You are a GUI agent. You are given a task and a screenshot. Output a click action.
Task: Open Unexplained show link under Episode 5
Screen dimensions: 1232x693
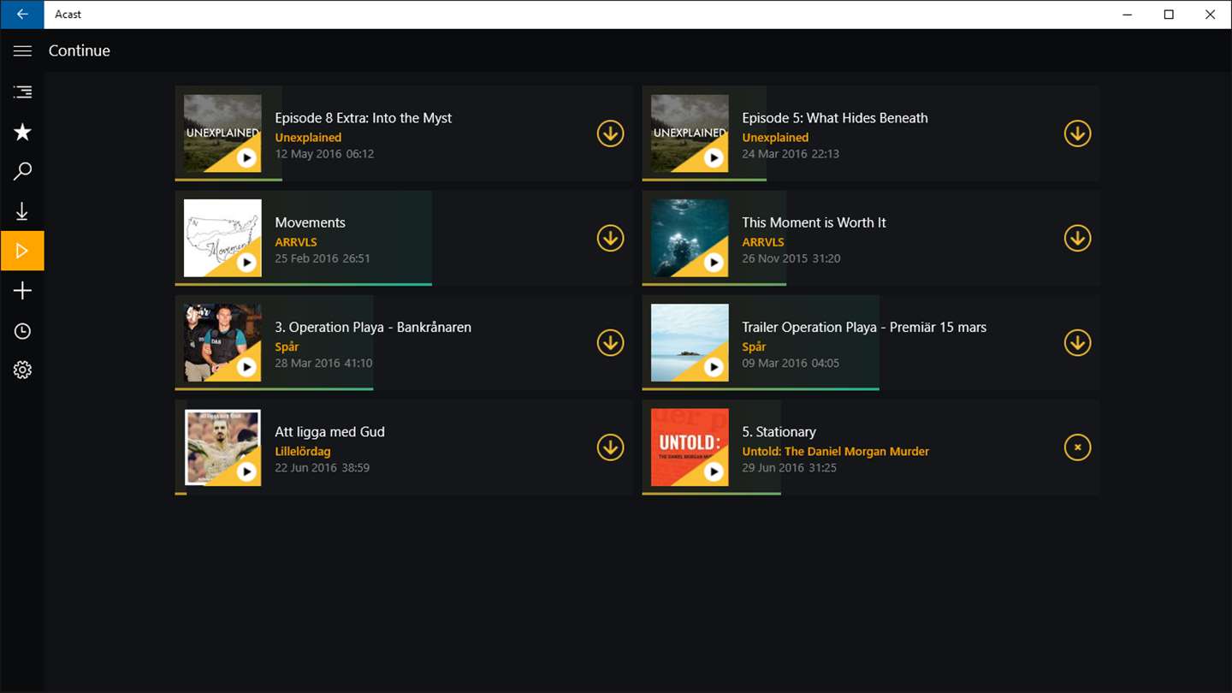click(x=775, y=137)
